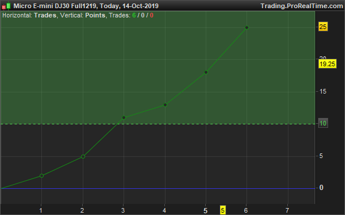The height and width of the screenshot is (215, 345).
Task: Click the data point for trade 5
Action: (206, 73)
